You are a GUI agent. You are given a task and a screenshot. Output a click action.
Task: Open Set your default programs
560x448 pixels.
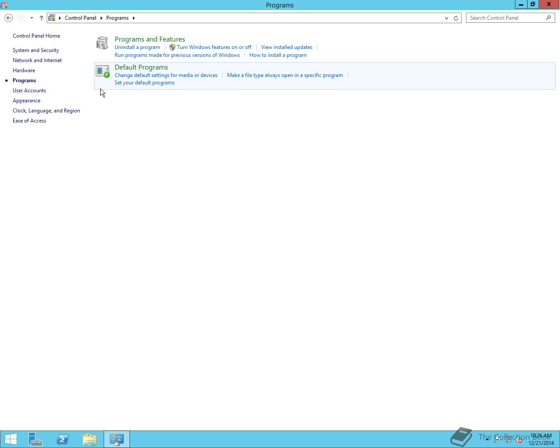(x=144, y=83)
